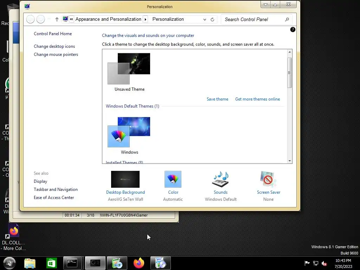Click the Appearance and Personalization breadcrumb

[108, 19]
